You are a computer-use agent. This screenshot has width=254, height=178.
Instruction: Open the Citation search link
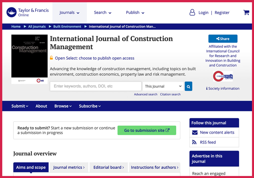[x=170, y=94]
